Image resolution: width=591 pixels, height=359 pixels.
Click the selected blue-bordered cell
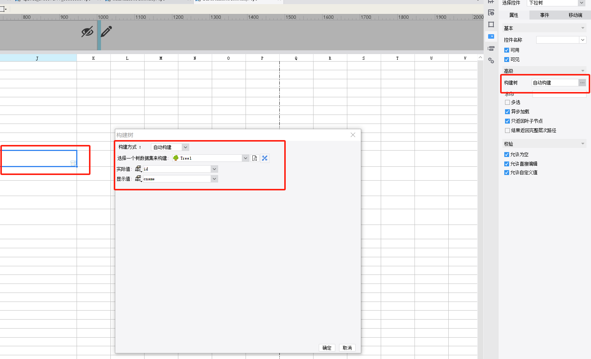(39, 158)
